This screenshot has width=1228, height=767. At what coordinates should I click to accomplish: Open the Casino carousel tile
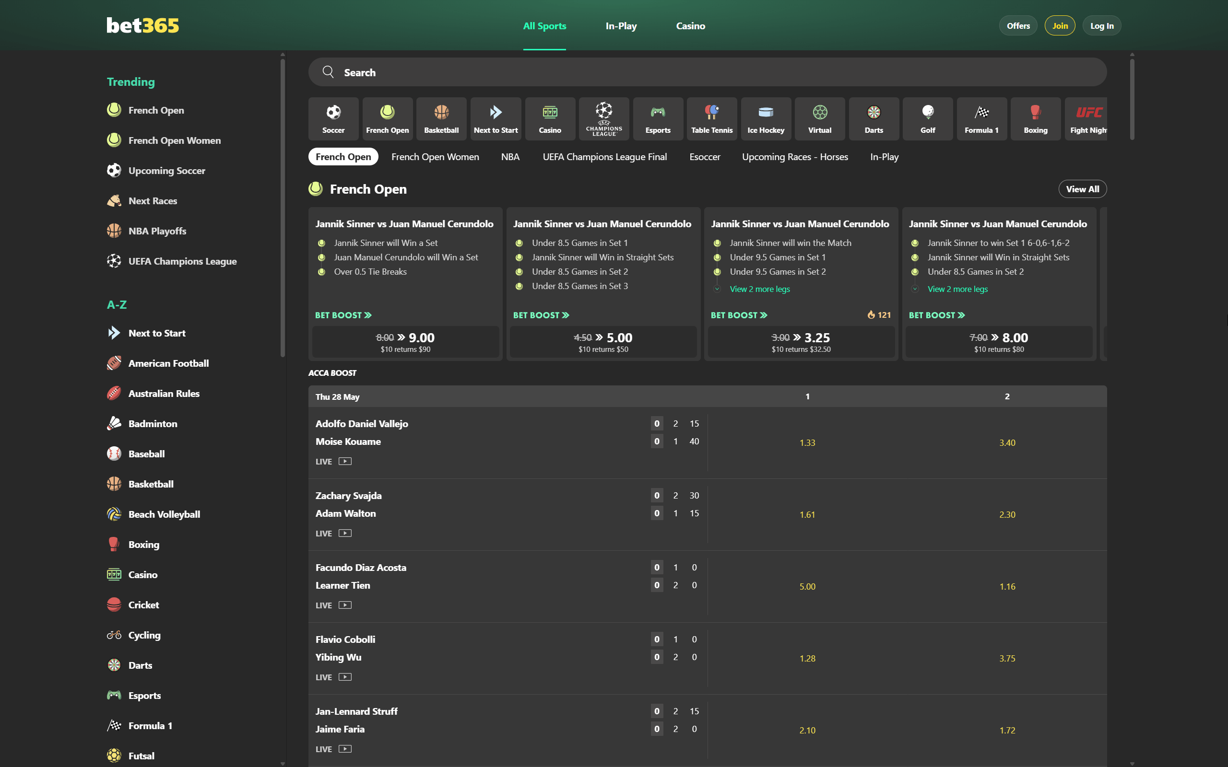click(550, 119)
